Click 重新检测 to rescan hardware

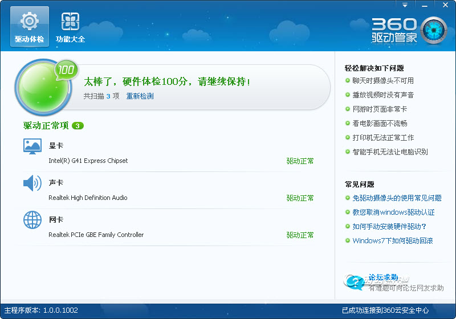click(x=140, y=96)
